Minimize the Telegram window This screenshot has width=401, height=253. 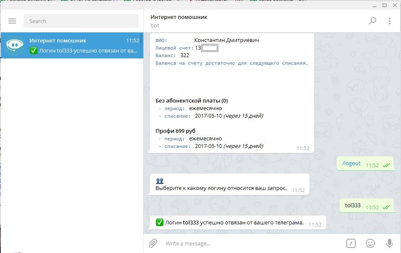[x=375, y=5]
